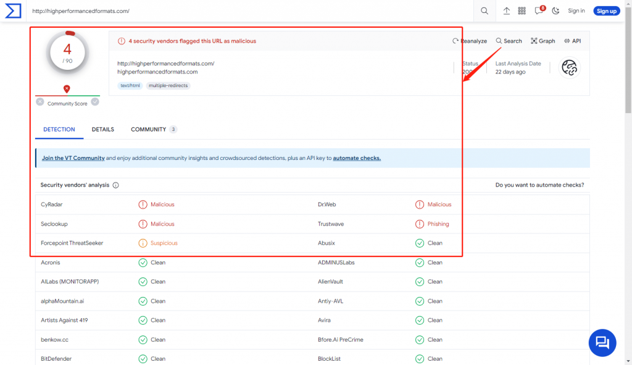Screen dimensions: 632x365
Task: Click Forcepoint ThreatSeeker vendor name
Action: [72, 243]
